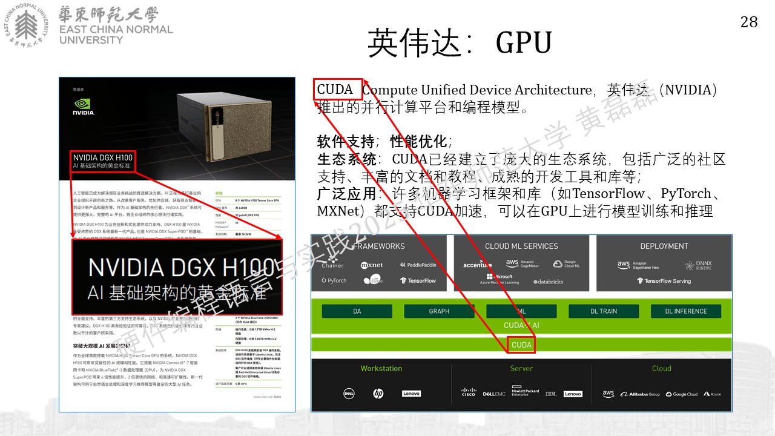Click the 突破大规模 AI heading in the datasheet
The width and height of the screenshot is (775, 436).
coord(101,346)
